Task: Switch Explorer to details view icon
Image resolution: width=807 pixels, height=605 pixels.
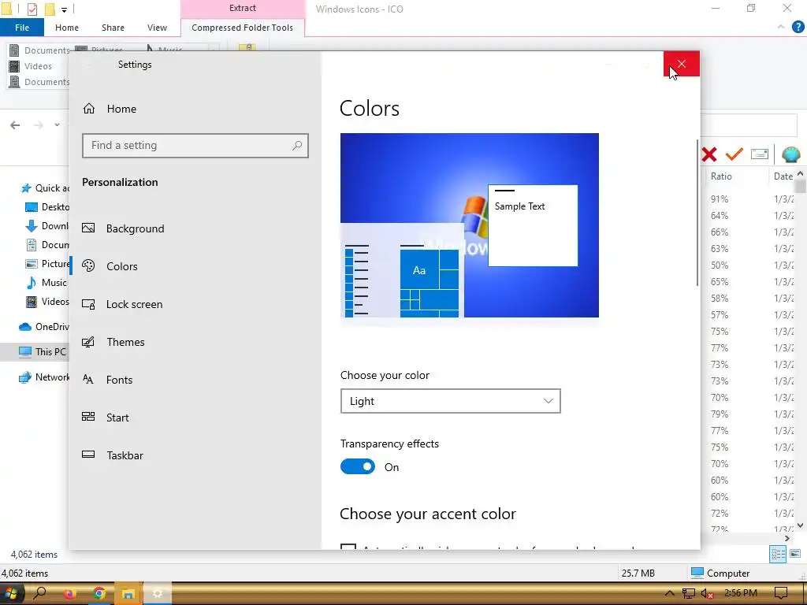Action: pos(778,554)
